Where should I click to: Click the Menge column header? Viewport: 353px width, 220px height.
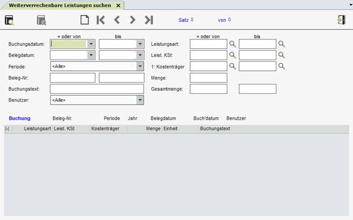click(153, 128)
